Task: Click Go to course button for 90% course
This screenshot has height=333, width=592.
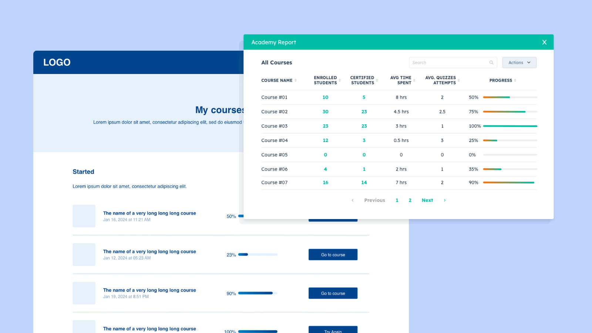Action: click(x=333, y=293)
